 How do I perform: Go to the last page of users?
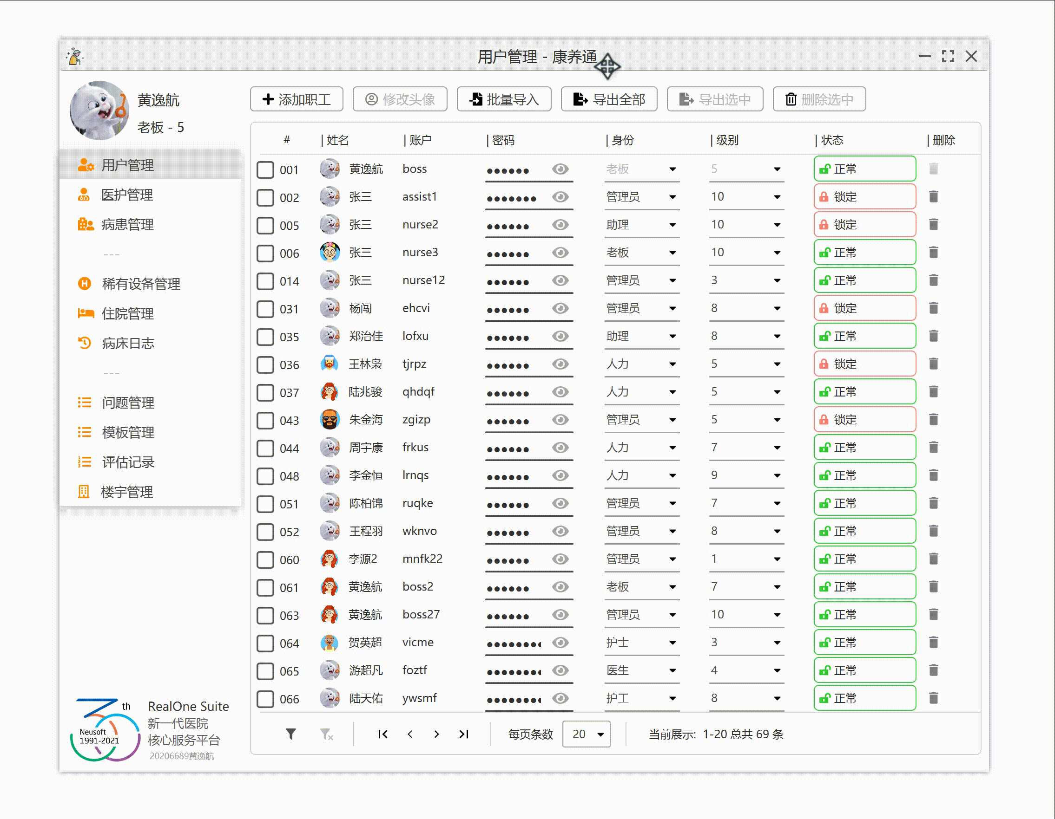pos(464,734)
